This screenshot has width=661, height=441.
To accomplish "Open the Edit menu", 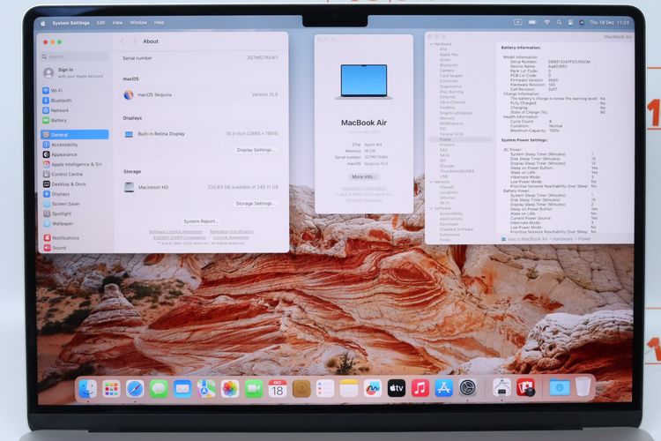I will (100, 23).
